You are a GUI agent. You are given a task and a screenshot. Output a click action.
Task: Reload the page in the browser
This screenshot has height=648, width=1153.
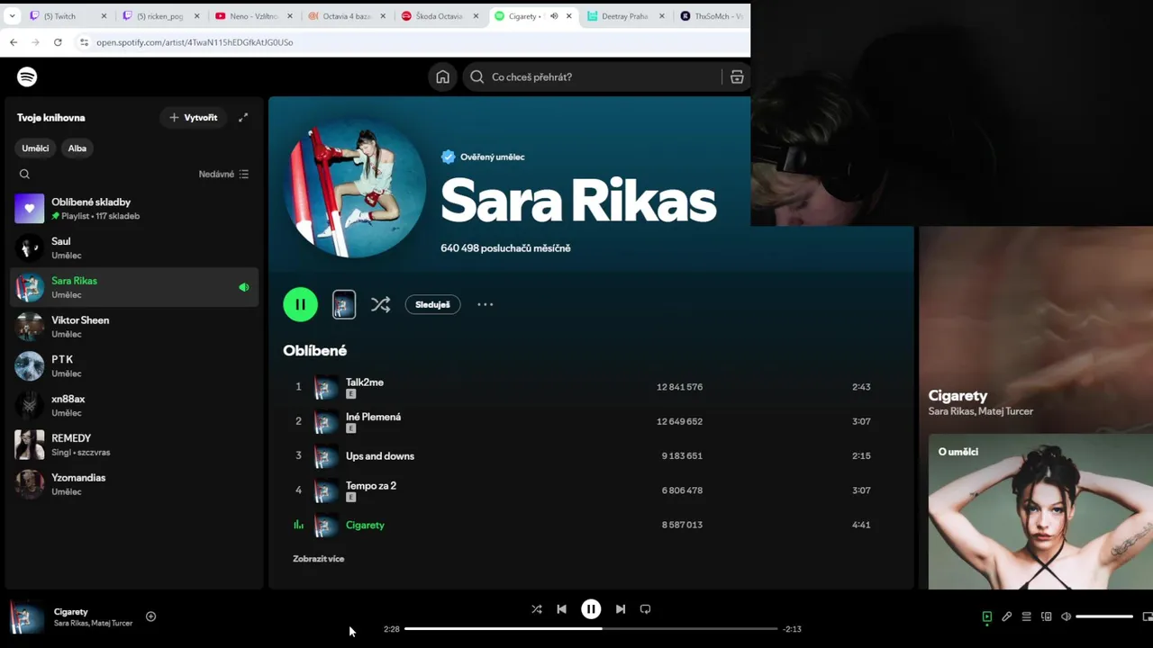click(58, 42)
